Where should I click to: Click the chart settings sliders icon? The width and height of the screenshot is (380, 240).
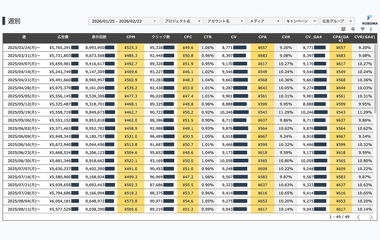click(x=343, y=29)
